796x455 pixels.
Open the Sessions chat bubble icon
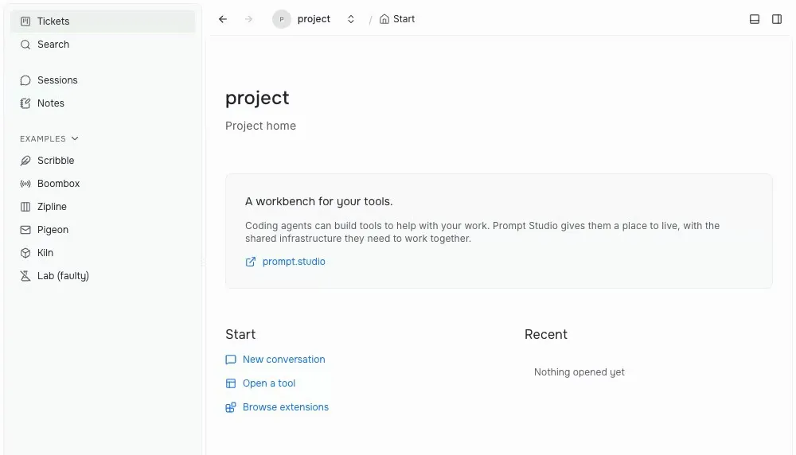[25, 80]
